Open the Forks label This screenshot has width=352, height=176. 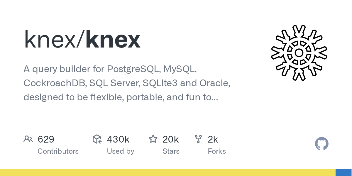tap(217, 151)
